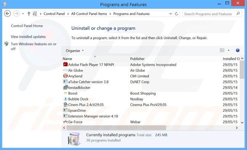Open Control Panel Home
Image resolution: width=247 pixels, height=150 pixels.
[27, 26]
